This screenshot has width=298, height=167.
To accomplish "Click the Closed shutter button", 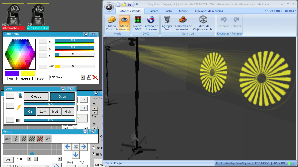I will click(36, 96).
